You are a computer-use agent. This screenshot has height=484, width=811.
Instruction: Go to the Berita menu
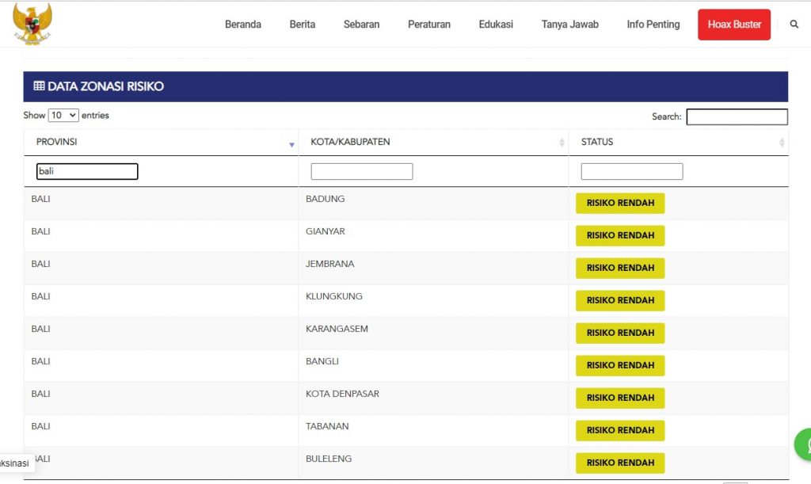click(302, 25)
